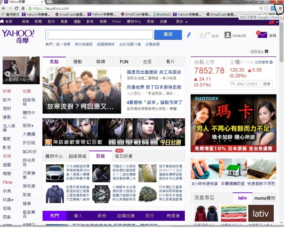Viewport: 284px width, 229px height.
Task: Open the first EmailCash bookmark
Action: (70, 14)
